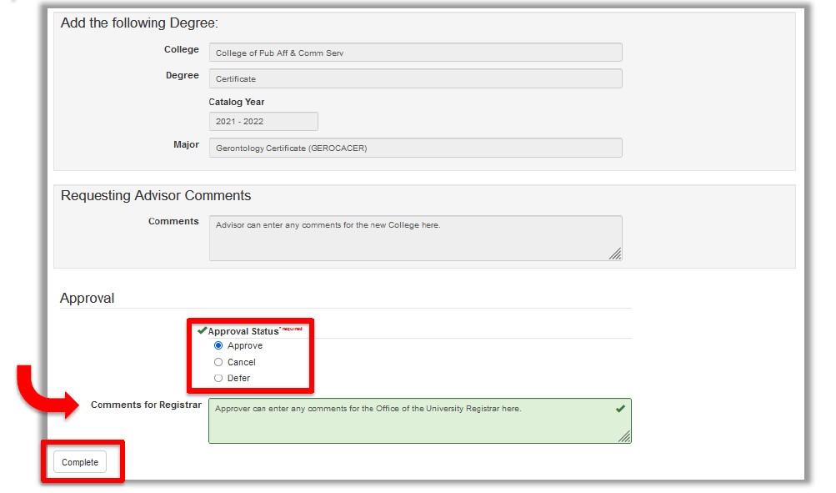Grab the resize handle of Registrar comments box

624,436
